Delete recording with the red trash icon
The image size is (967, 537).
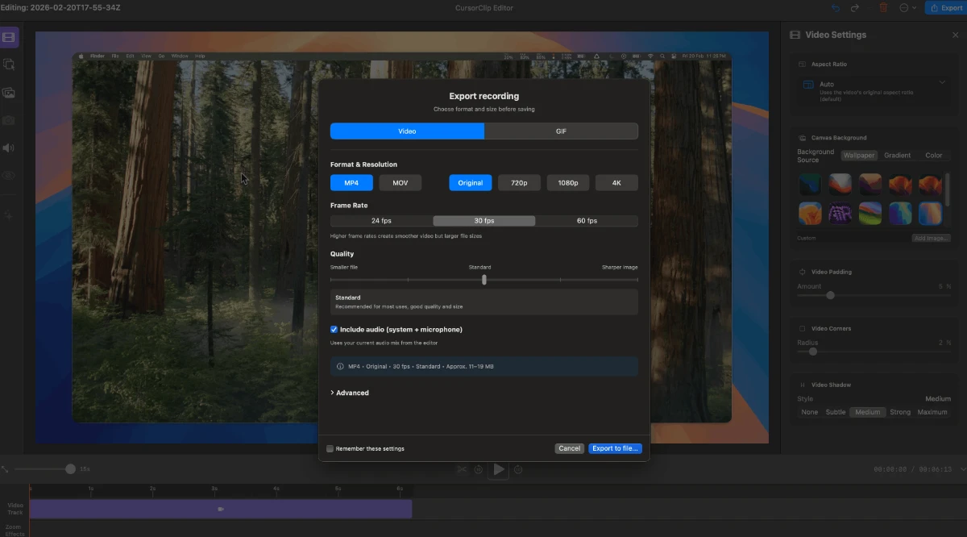coord(883,8)
